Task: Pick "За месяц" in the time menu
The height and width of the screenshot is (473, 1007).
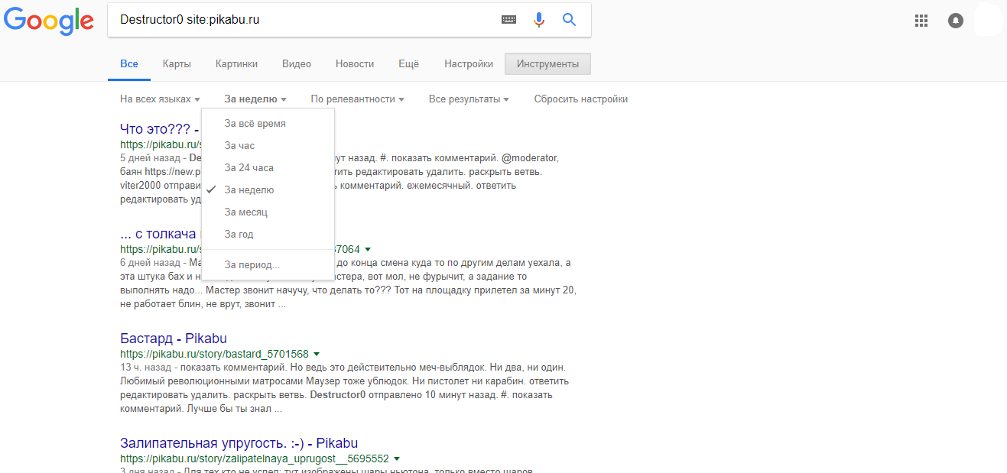Action: click(246, 212)
